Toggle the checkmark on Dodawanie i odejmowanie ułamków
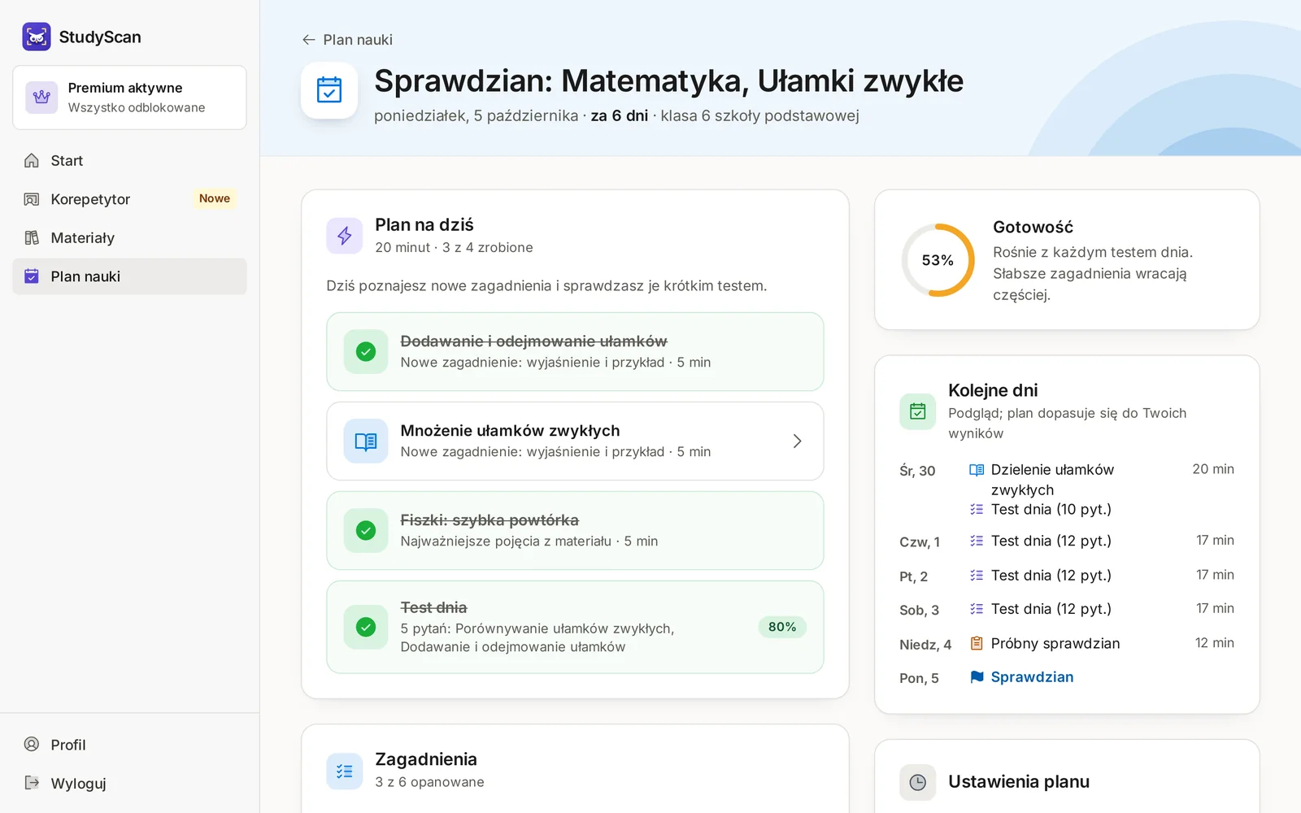This screenshot has width=1301, height=813. 366,352
